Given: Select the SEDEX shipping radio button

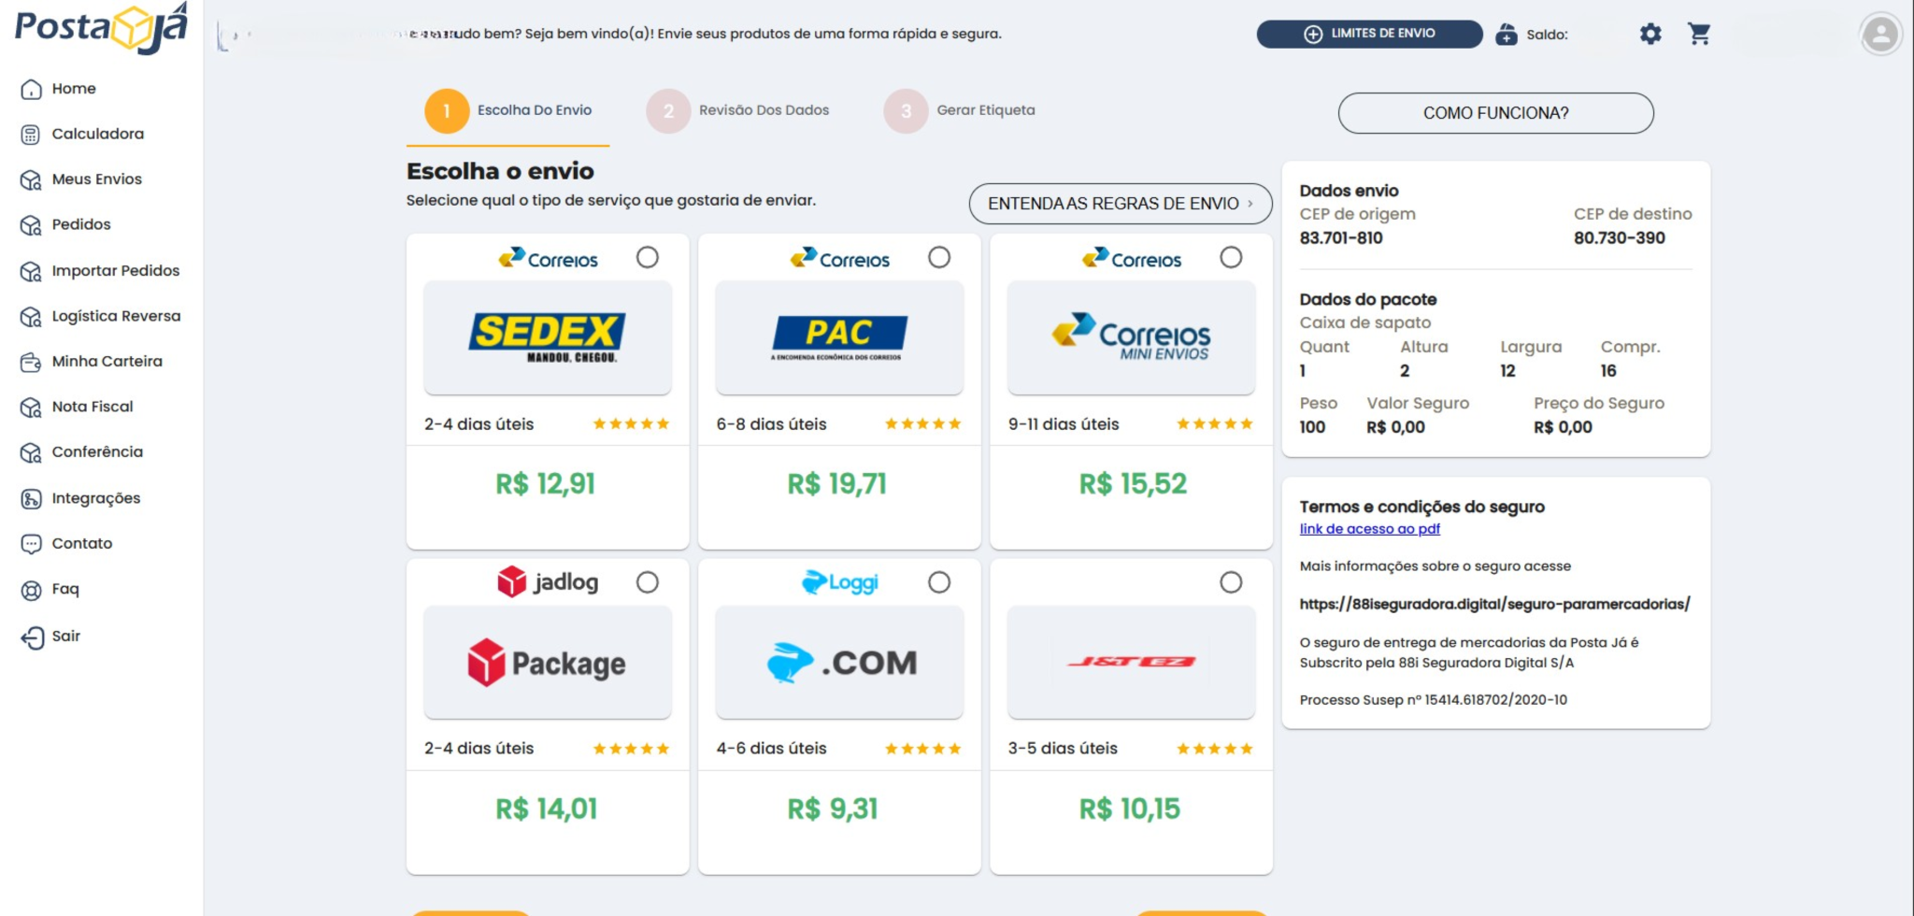Looking at the screenshot, I should point(647,257).
